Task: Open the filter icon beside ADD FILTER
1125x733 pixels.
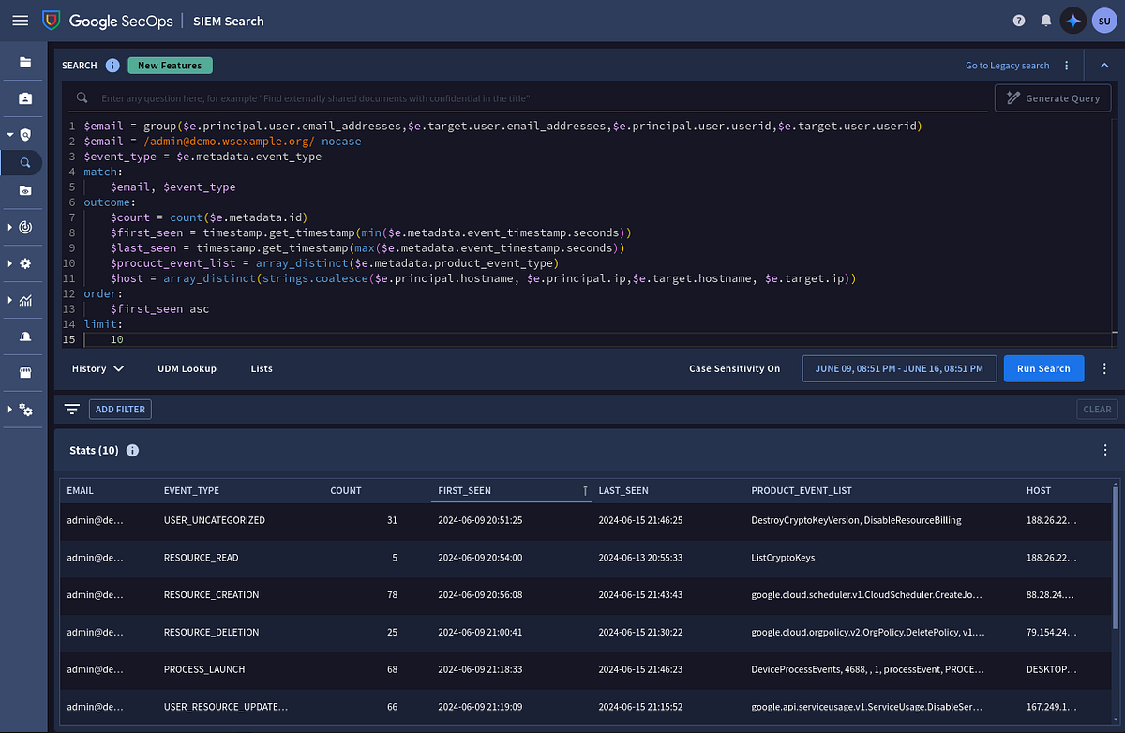Action: 71,409
